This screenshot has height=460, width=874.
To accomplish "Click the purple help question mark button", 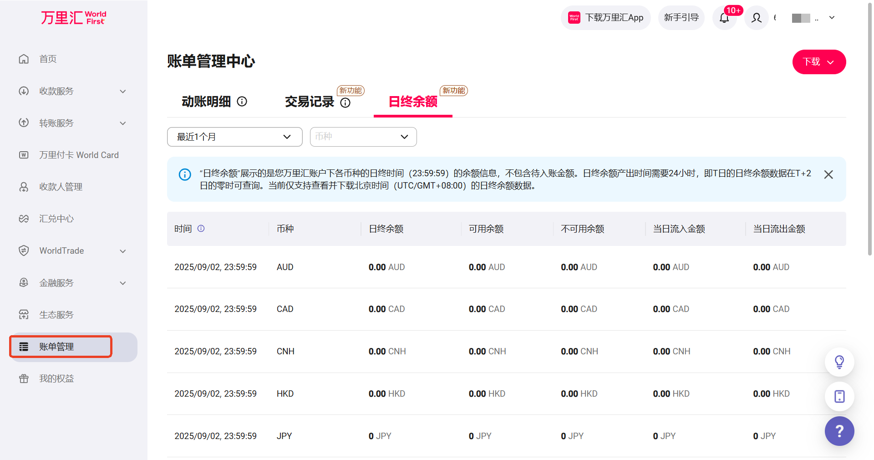I will tap(839, 431).
